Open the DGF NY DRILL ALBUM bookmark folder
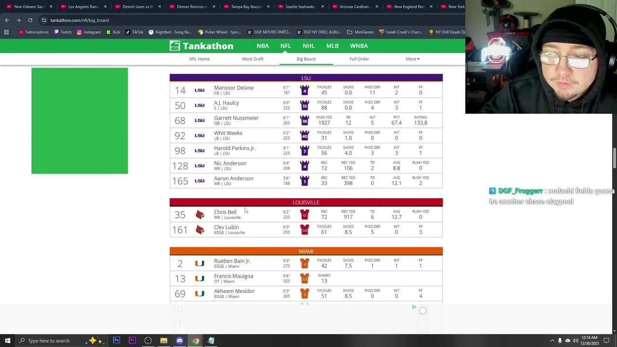The image size is (617, 347). 319,32
